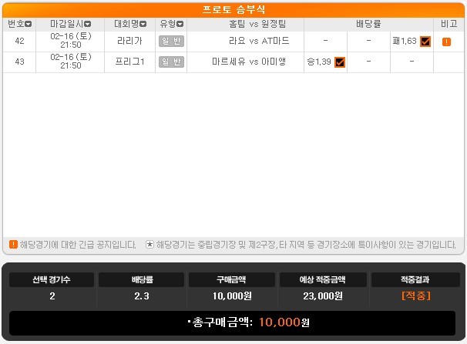Click the 총구매금액 10,000원 total bar
The image size is (467, 344).
[232, 322]
